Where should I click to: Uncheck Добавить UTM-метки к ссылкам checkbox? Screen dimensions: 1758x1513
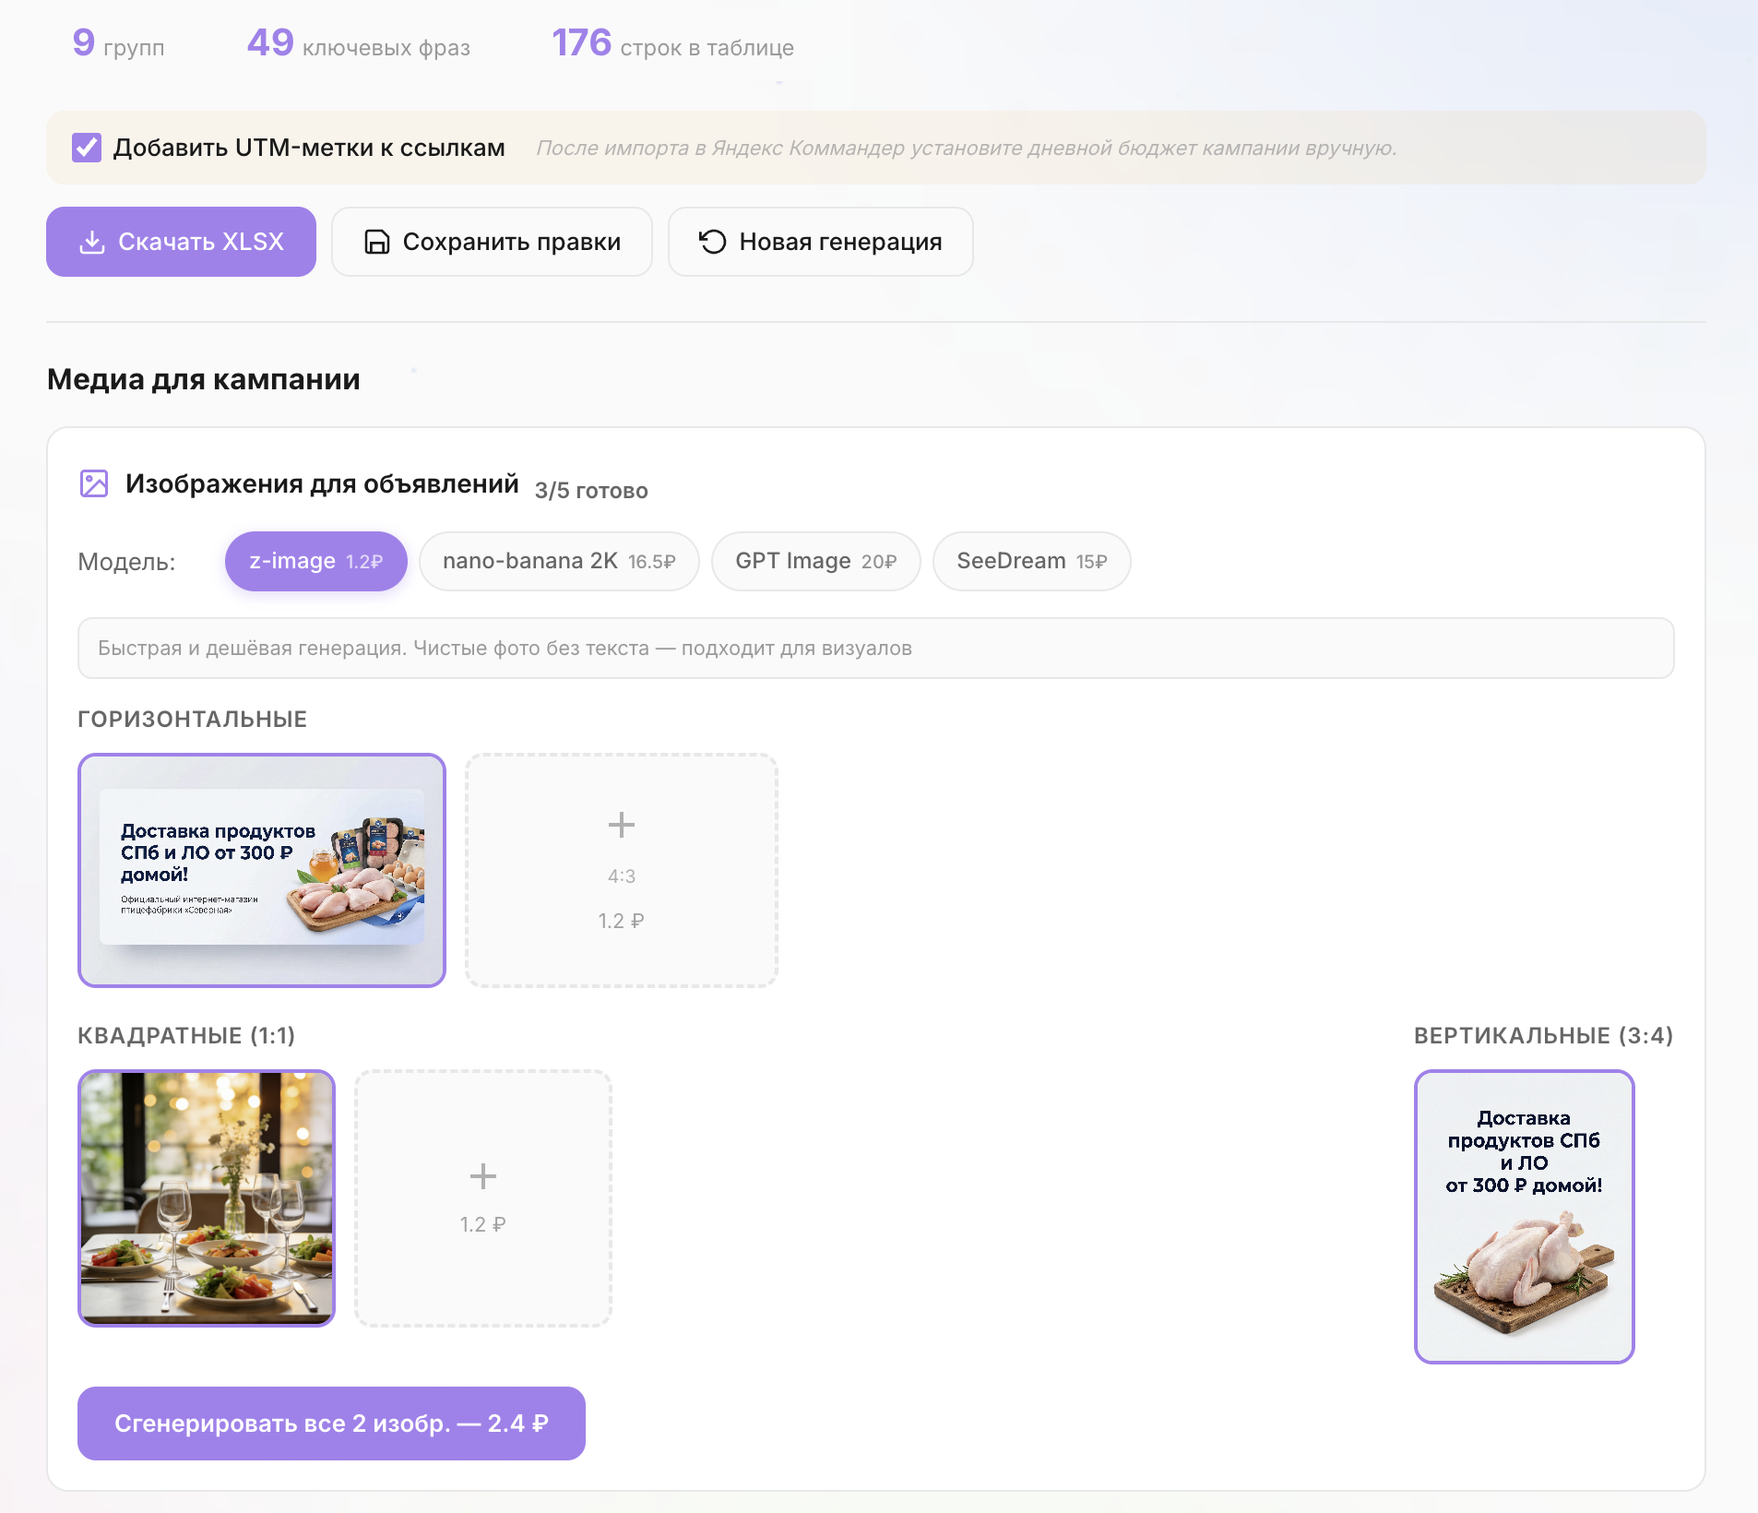(x=87, y=148)
